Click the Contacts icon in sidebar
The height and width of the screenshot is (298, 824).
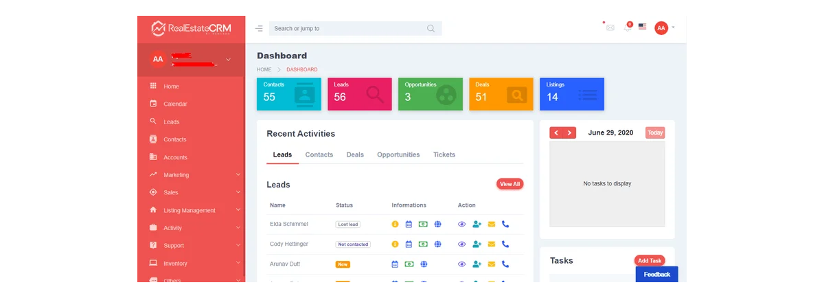pos(153,139)
